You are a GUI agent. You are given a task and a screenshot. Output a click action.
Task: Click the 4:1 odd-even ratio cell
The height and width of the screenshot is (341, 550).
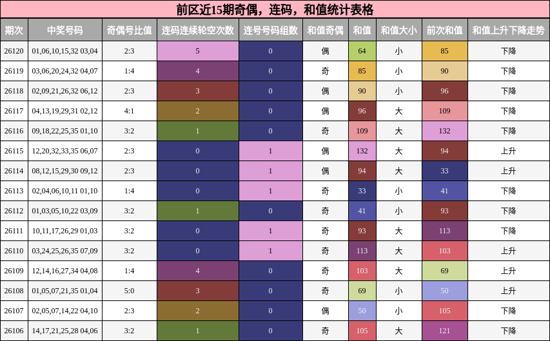[x=130, y=111]
